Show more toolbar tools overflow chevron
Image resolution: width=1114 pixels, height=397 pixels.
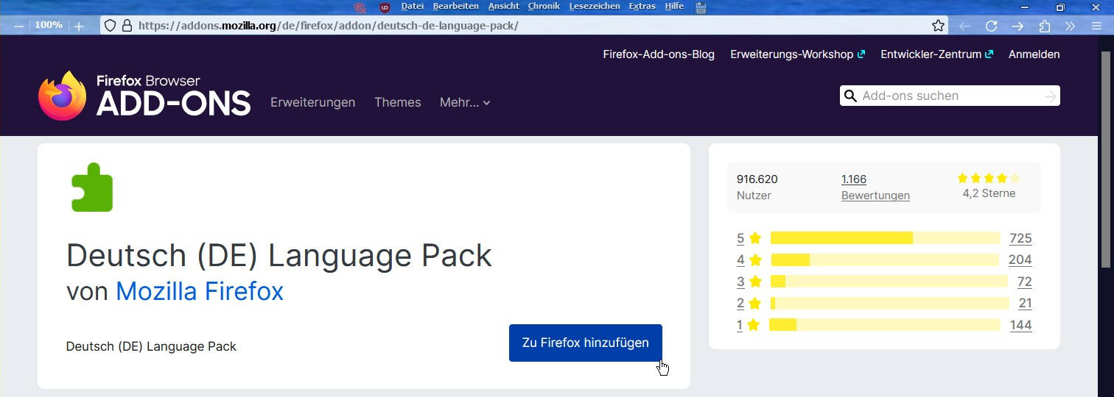point(1071,26)
